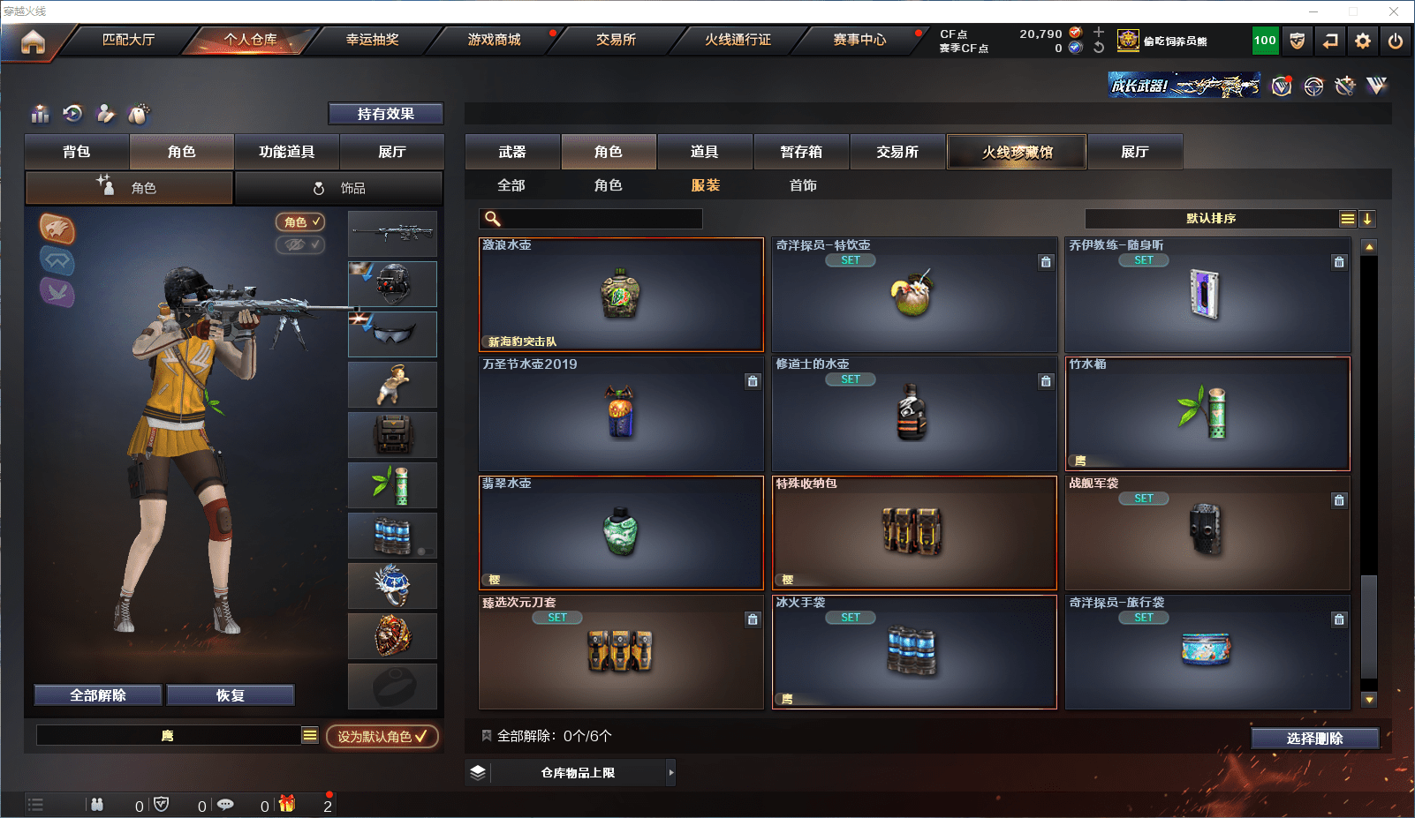The width and height of the screenshot is (1415, 818).
Task: Click the item list scrollbar thumb
Action: point(1369,627)
